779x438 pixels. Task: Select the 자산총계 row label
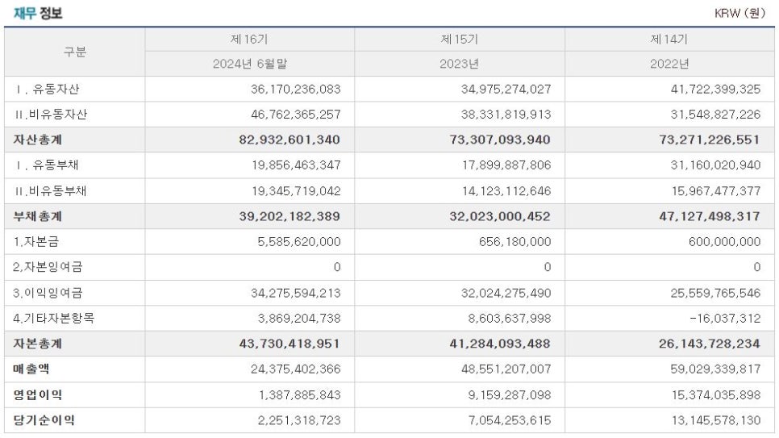pyautogui.click(x=38, y=140)
